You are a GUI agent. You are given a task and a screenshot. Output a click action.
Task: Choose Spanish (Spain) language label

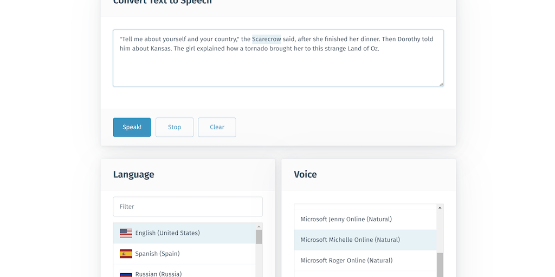(157, 254)
